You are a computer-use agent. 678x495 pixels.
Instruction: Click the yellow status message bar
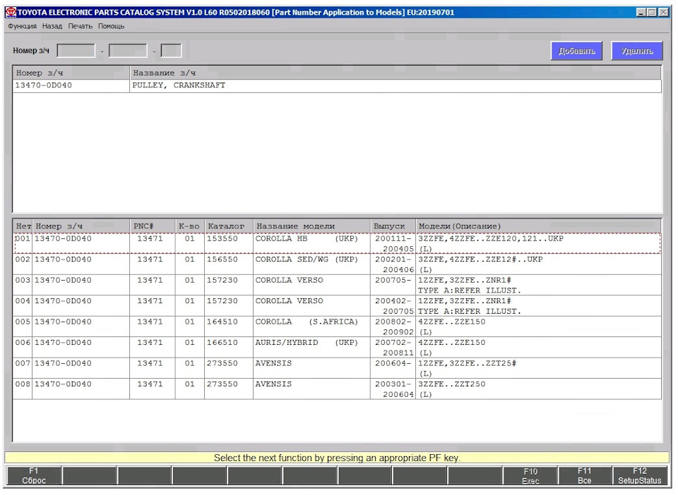tap(337, 458)
